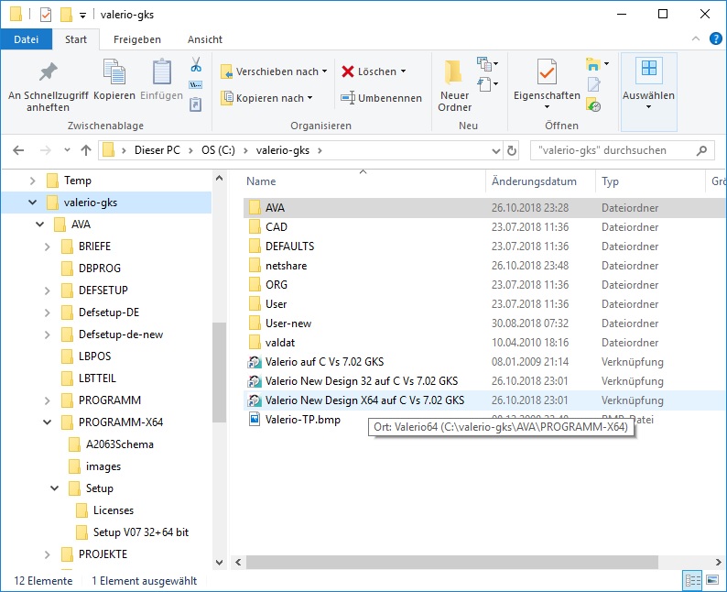Expand the BRIEFE folder in the tree
The width and height of the screenshot is (727, 592).
click(48, 247)
